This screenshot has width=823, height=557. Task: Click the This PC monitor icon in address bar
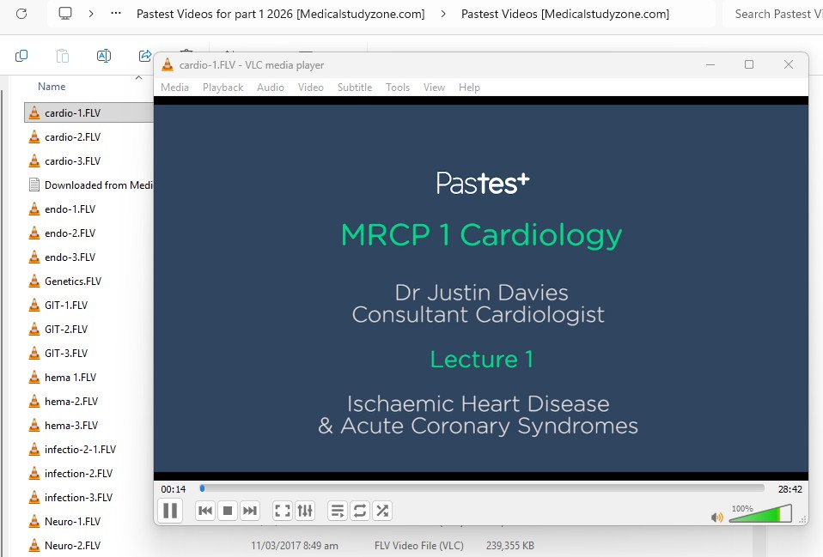click(65, 14)
